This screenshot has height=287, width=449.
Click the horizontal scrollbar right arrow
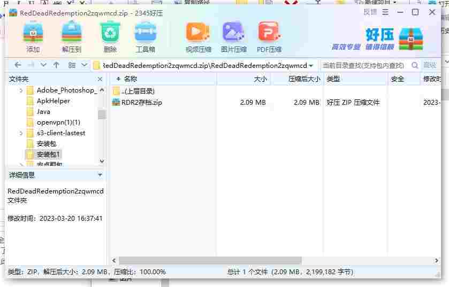click(436, 260)
